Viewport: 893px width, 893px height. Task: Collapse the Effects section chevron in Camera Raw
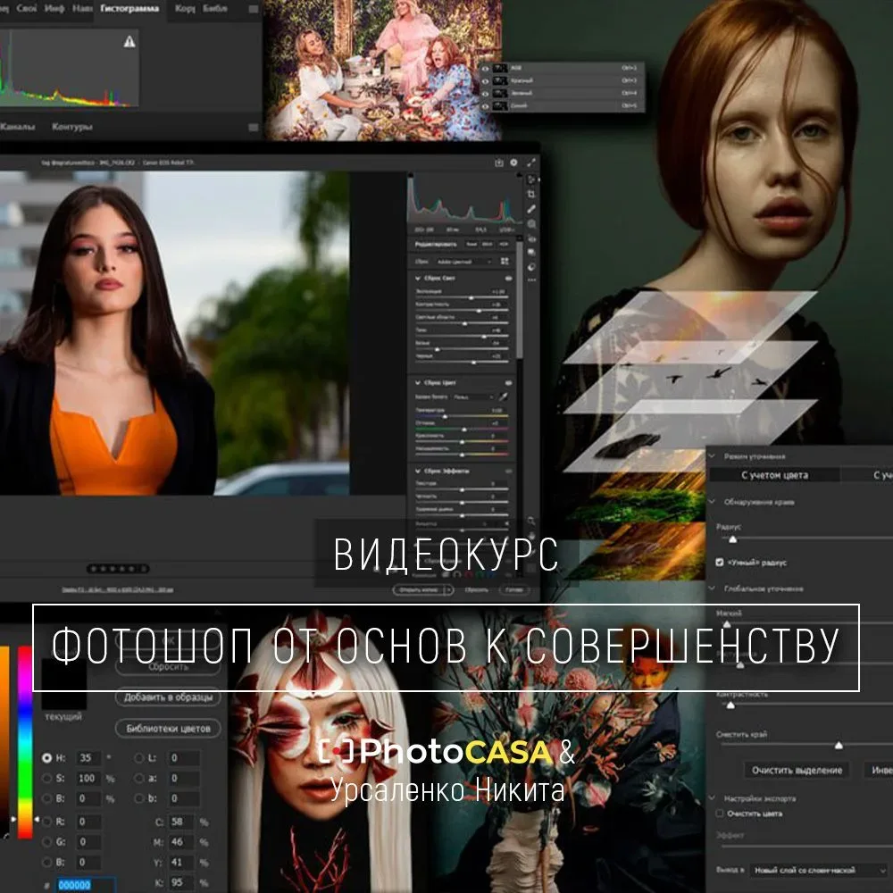[x=417, y=471]
